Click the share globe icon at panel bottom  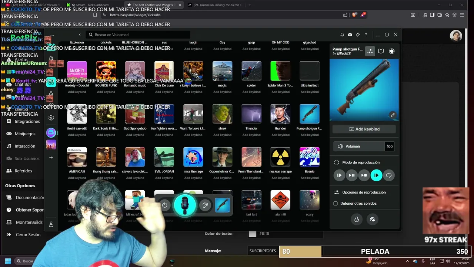[373, 219]
